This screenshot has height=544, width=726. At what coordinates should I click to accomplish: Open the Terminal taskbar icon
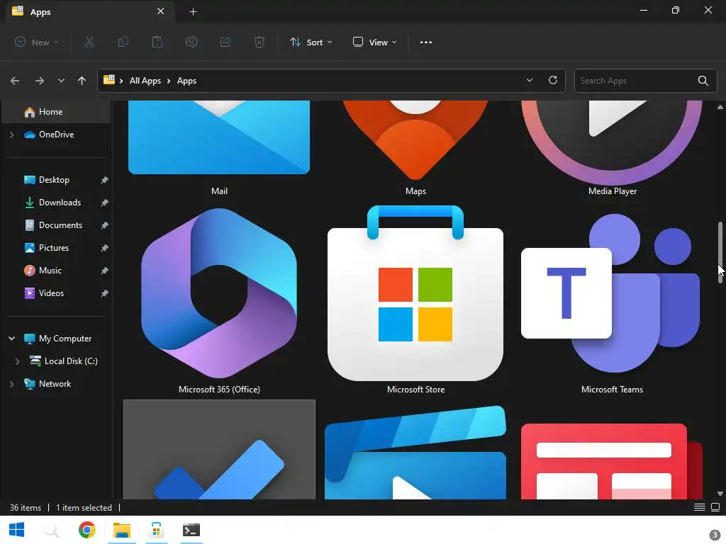(x=191, y=530)
